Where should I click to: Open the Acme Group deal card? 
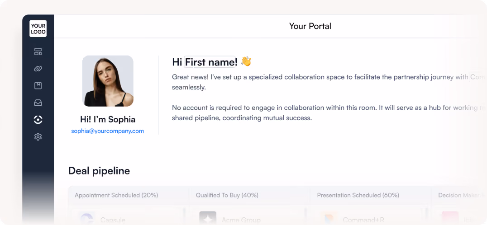(x=249, y=216)
